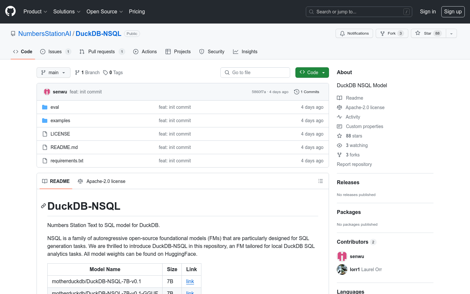
Task: Click the Notifications bell button
Action: (354, 33)
